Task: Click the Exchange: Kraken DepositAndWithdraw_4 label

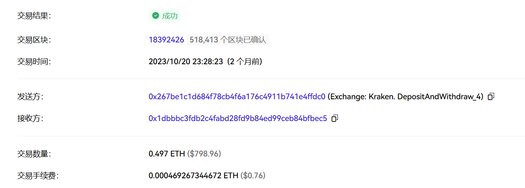Action: 406,97
